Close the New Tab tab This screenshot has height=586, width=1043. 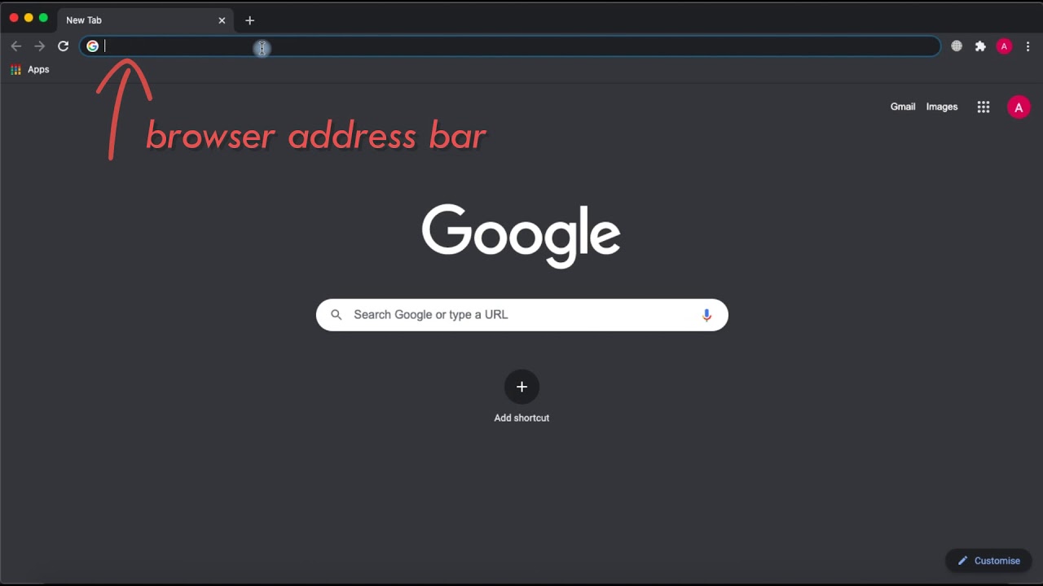coord(222,20)
